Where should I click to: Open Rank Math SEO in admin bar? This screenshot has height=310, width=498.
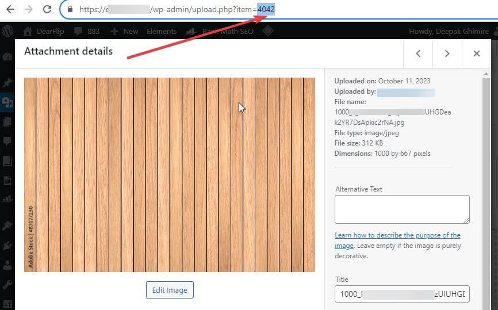click(228, 31)
